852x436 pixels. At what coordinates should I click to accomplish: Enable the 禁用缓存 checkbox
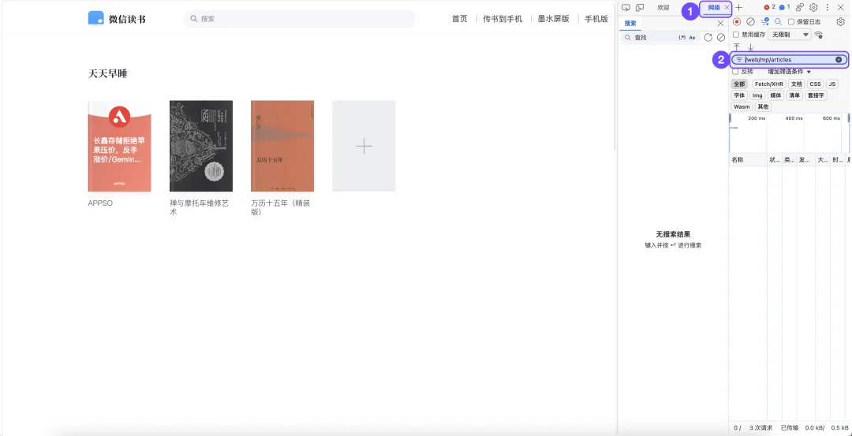[x=736, y=35]
